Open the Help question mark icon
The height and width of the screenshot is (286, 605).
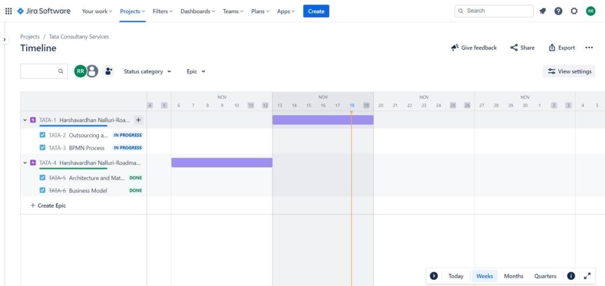pyautogui.click(x=558, y=11)
